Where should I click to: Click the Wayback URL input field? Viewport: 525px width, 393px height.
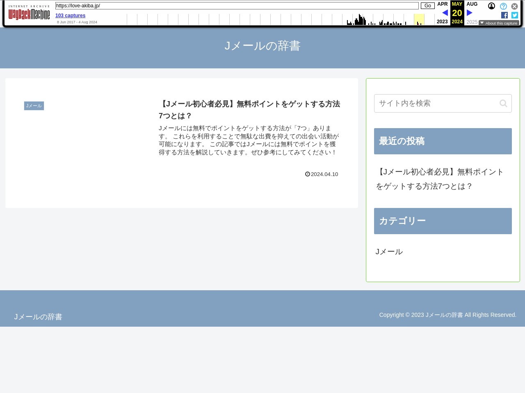237,6
